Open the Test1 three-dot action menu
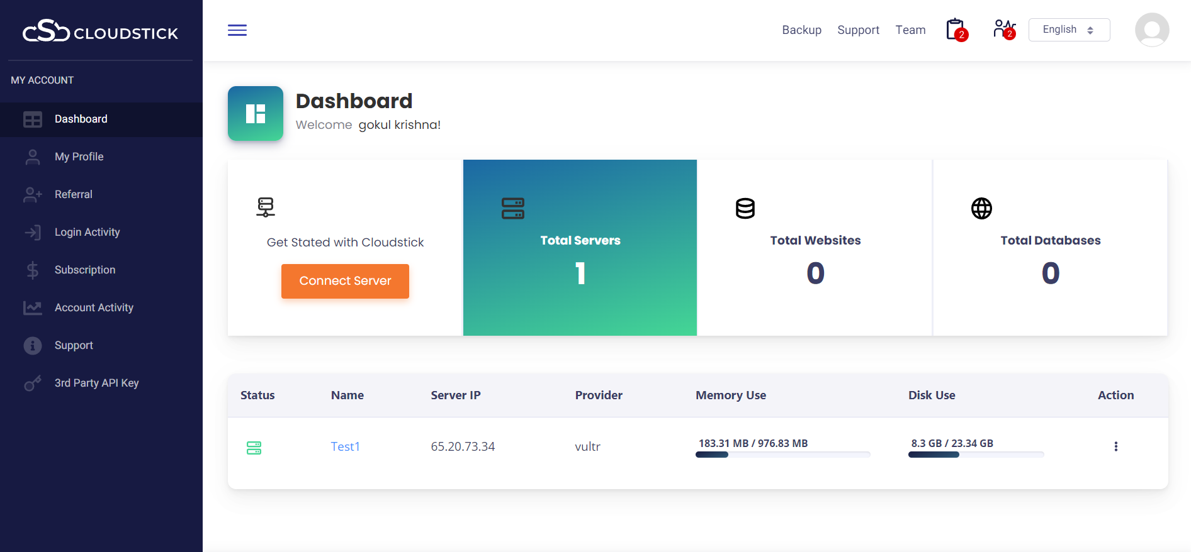Screen dimensions: 1191x552 pos(1115,446)
